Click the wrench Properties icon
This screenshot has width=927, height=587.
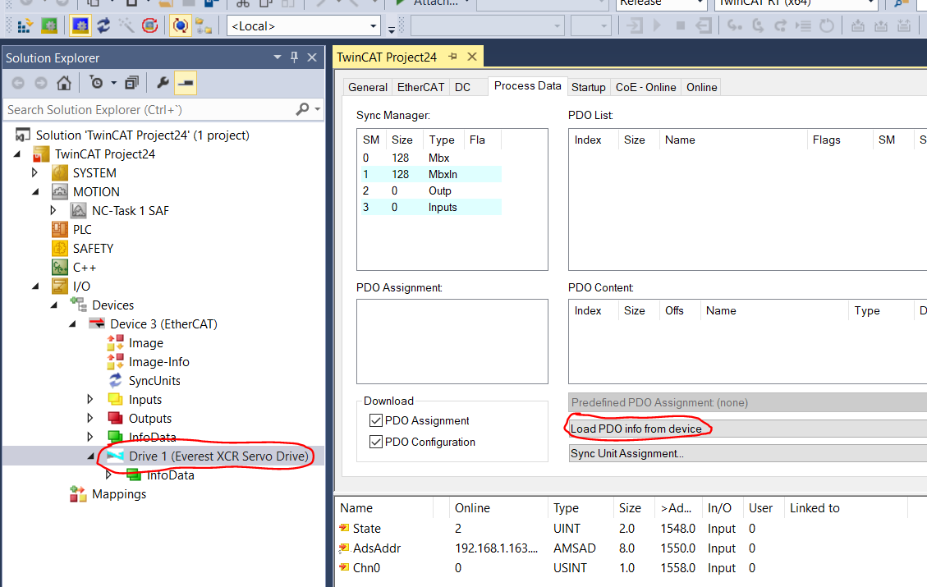click(x=163, y=83)
